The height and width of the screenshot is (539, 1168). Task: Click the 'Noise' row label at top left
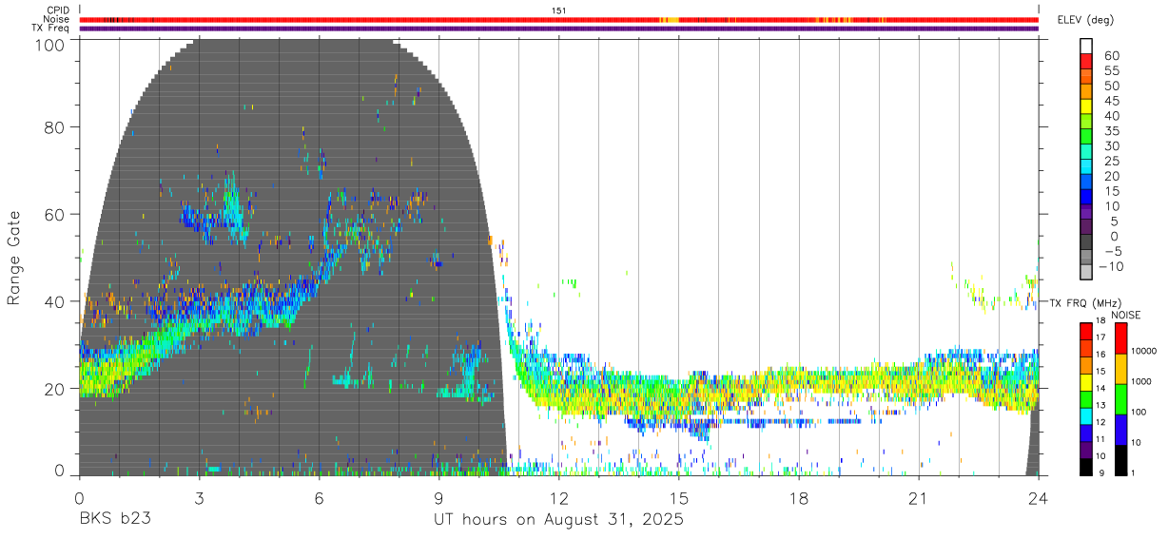56,19
